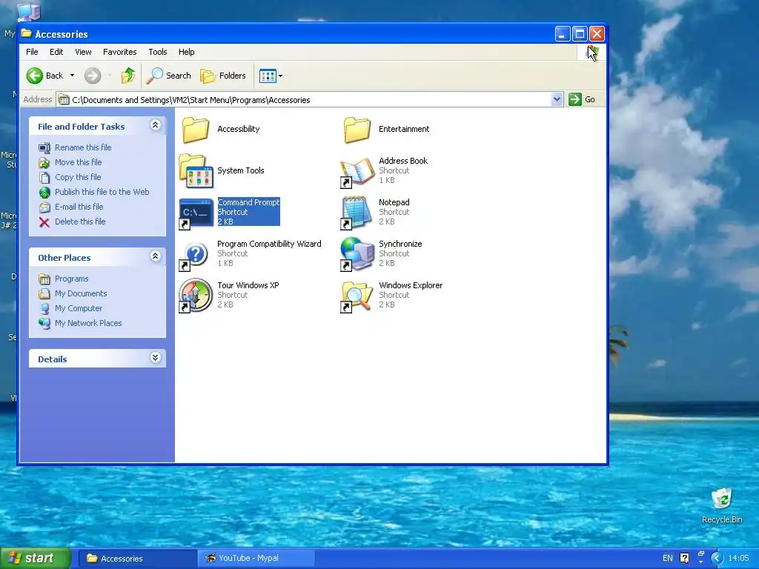This screenshot has height=569, width=759.
Task: Select the Command Prompt shortcut icon
Action: coord(196,213)
